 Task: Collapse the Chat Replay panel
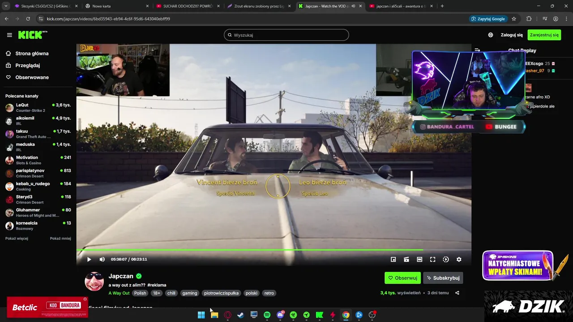coord(477,51)
